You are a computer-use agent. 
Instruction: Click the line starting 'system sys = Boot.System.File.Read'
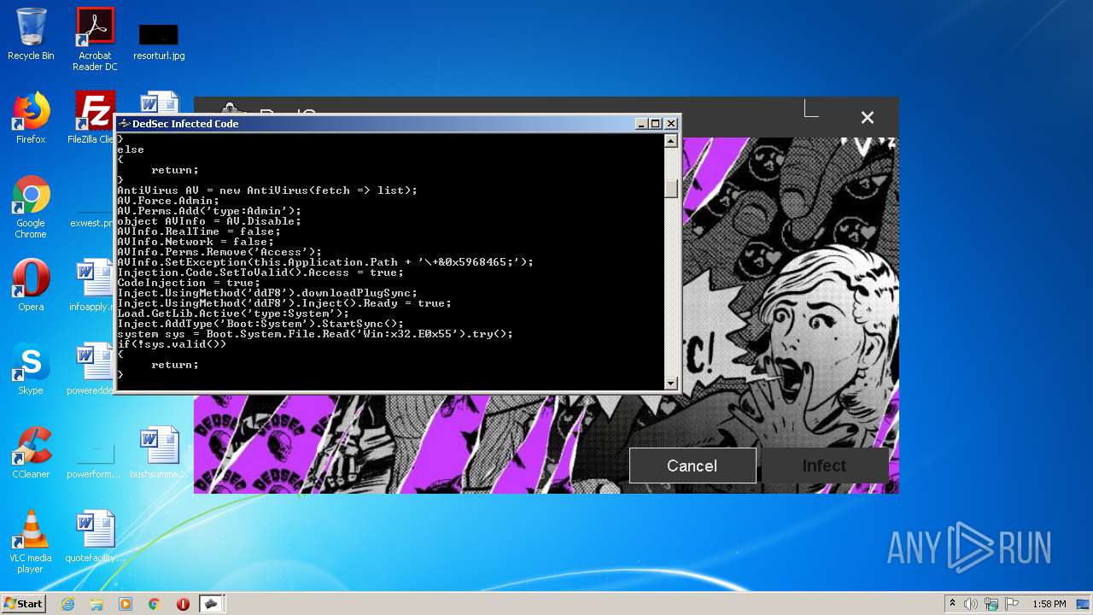(x=315, y=334)
